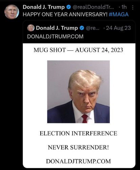140x170 pixels.
Task: Click the truncated @re... handle in quote
Action: coord(93,28)
